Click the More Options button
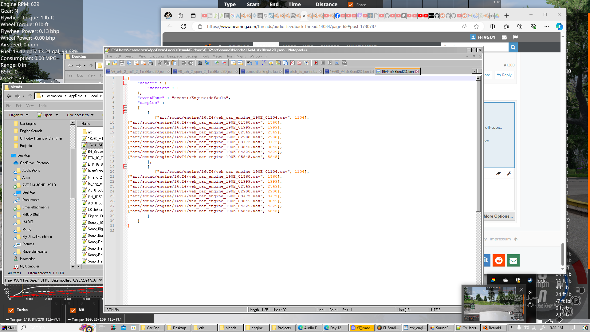 pos(498,216)
